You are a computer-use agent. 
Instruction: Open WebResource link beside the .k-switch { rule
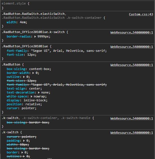pos(132,133)
